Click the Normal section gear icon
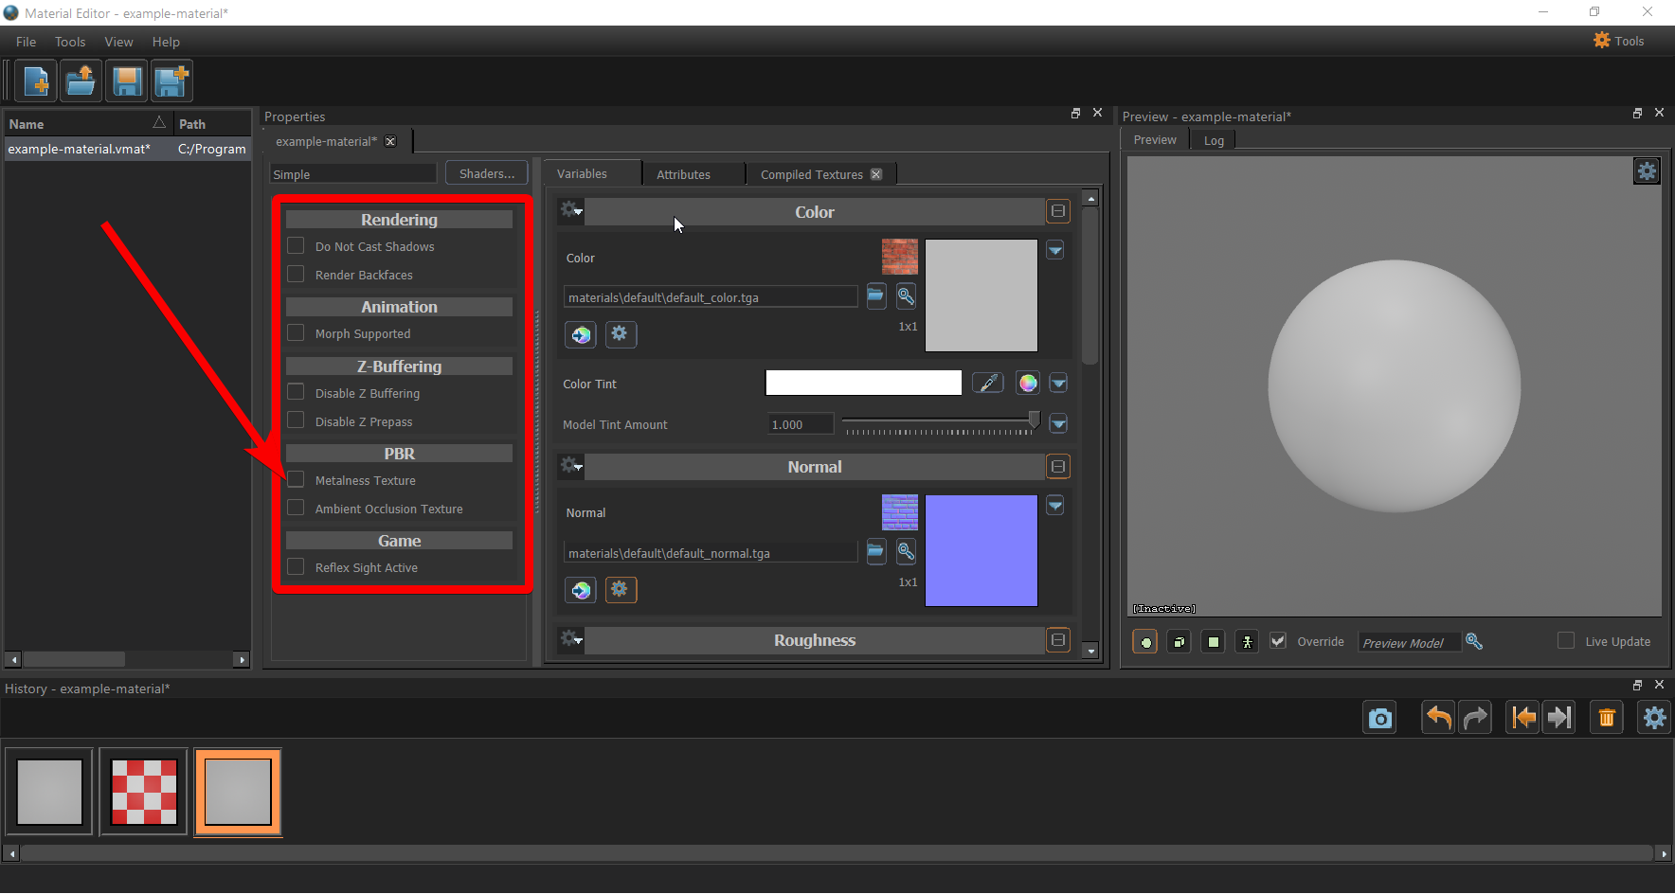Viewport: 1675px width, 894px height. [570, 465]
